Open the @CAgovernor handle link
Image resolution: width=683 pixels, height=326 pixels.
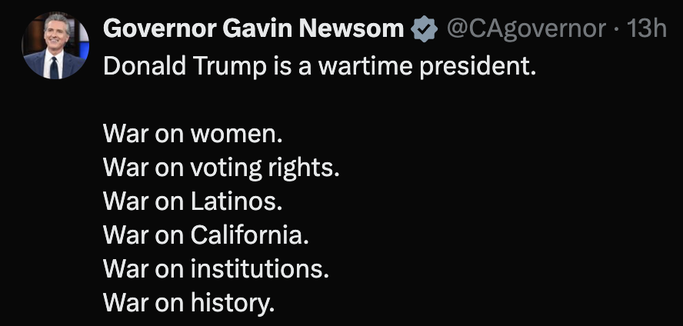(526, 29)
